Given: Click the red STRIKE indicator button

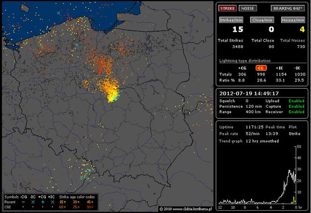Looking at the screenshot, I should click(227, 8).
